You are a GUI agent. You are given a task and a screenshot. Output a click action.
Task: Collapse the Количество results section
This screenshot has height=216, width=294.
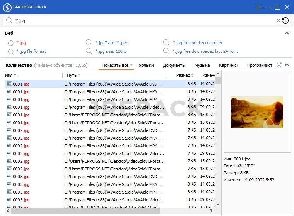(x=287, y=65)
